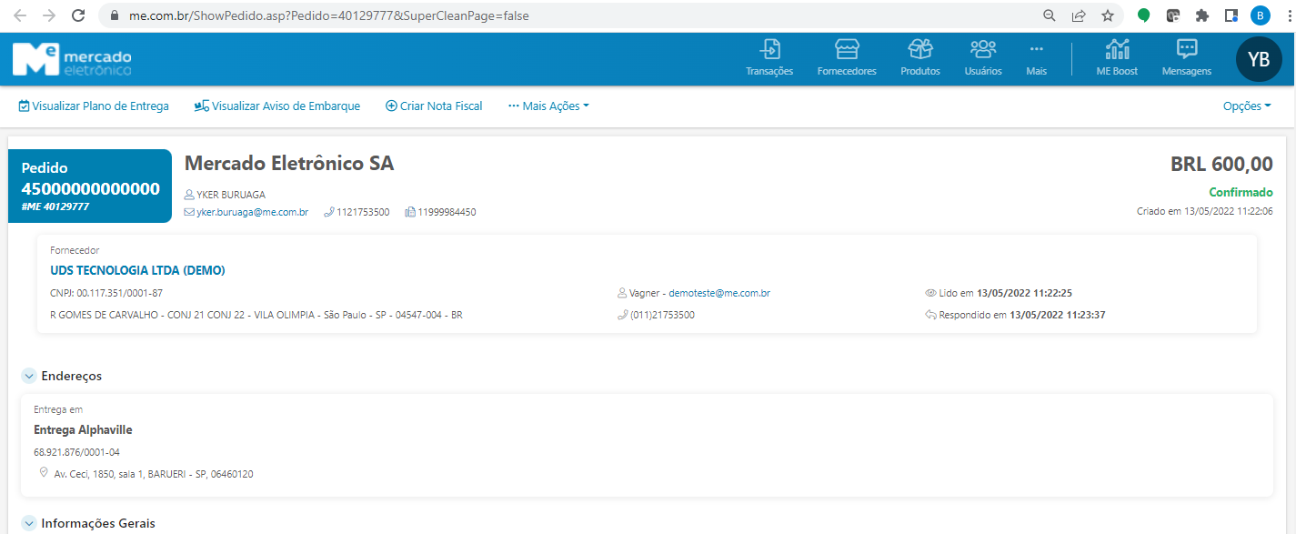View site information via lock icon

point(115,15)
